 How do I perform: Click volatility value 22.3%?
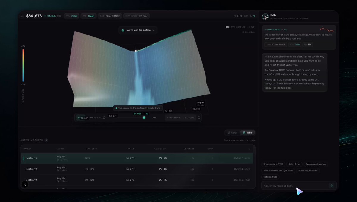point(163,180)
